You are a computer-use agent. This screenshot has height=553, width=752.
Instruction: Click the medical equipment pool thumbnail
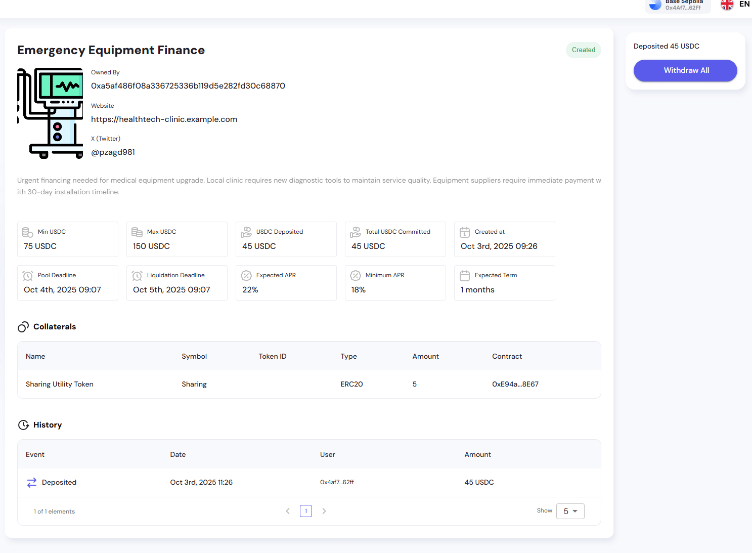click(50, 113)
